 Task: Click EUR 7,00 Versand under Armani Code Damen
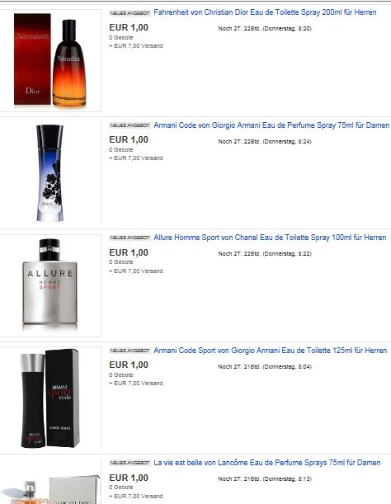tap(136, 158)
